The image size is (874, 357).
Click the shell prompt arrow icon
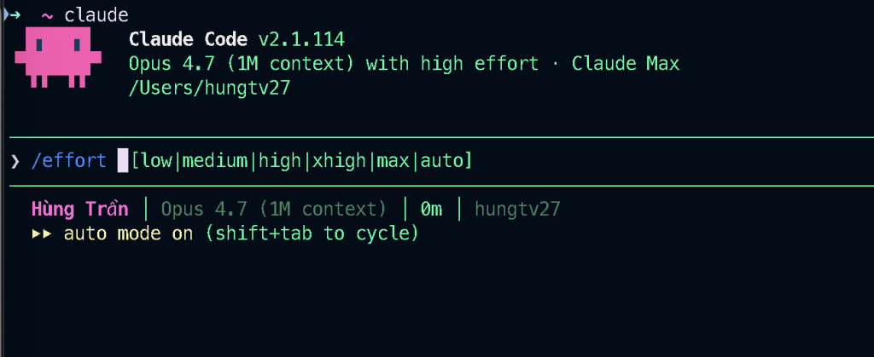12,14
